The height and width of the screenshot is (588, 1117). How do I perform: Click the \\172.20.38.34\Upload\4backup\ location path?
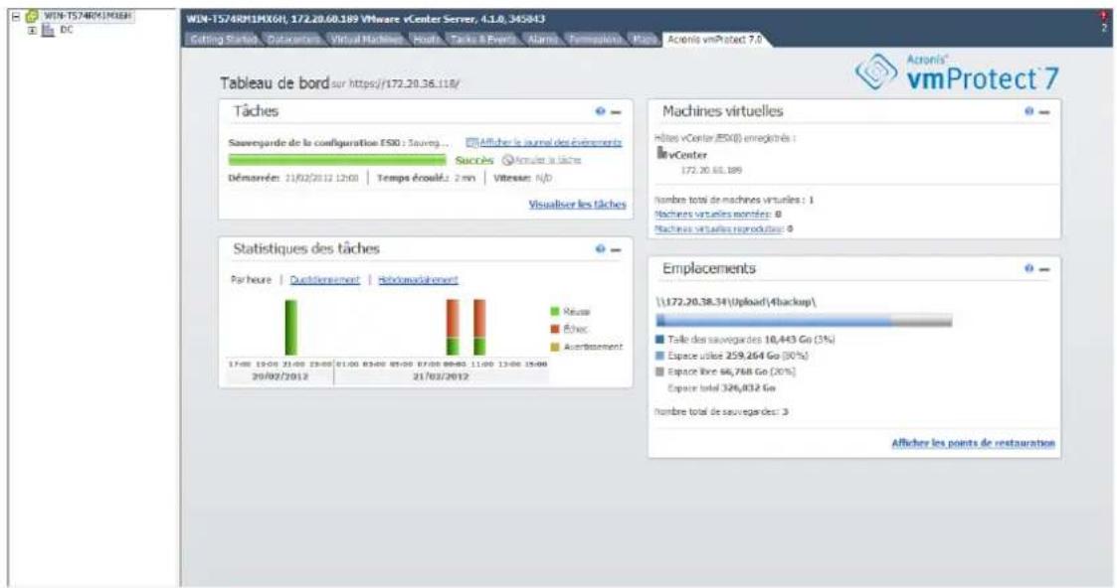click(x=736, y=302)
